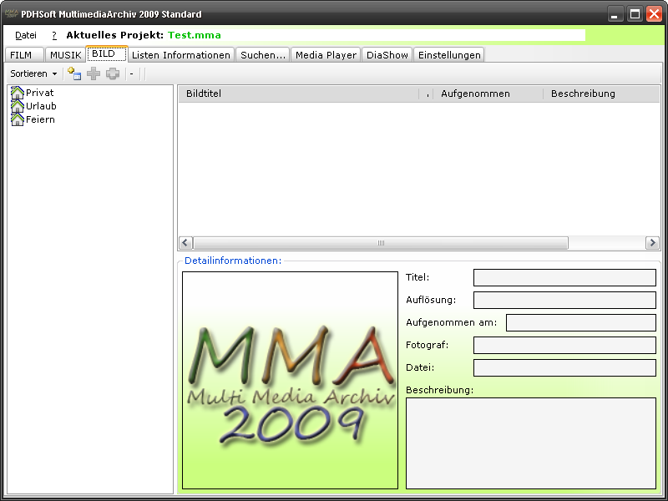The width and height of the screenshot is (668, 501).
Task: Minimize the MultimediaArchiv window
Action: pos(614,14)
